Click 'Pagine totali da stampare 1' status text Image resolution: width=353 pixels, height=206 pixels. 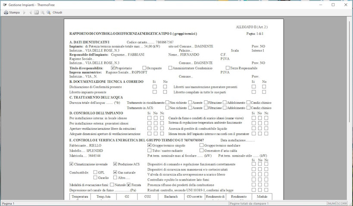(x=249, y=203)
